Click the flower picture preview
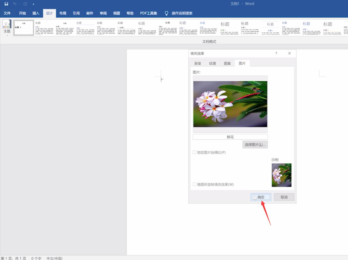This screenshot has height=260, width=348. tap(230, 104)
